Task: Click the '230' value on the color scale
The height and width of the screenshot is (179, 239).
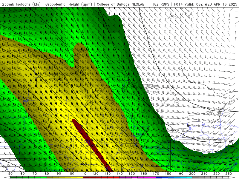Action: click(229, 174)
